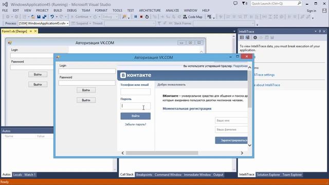Click the Find in Files binoculars icon
The height and width of the screenshot is (185, 329).
click(124, 17)
